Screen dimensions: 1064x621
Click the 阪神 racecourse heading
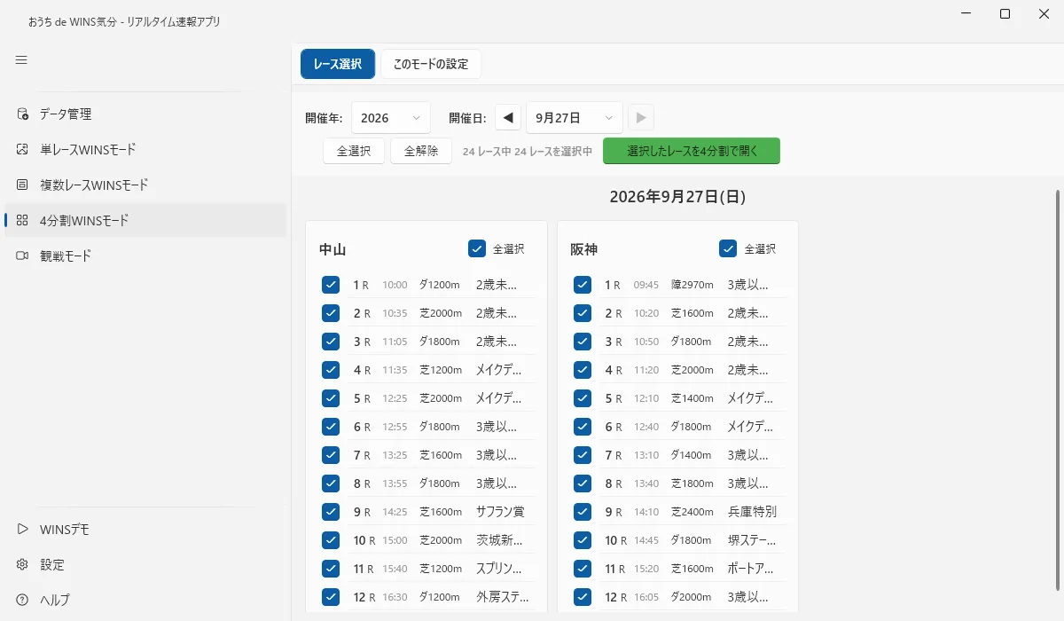(584, 249)
